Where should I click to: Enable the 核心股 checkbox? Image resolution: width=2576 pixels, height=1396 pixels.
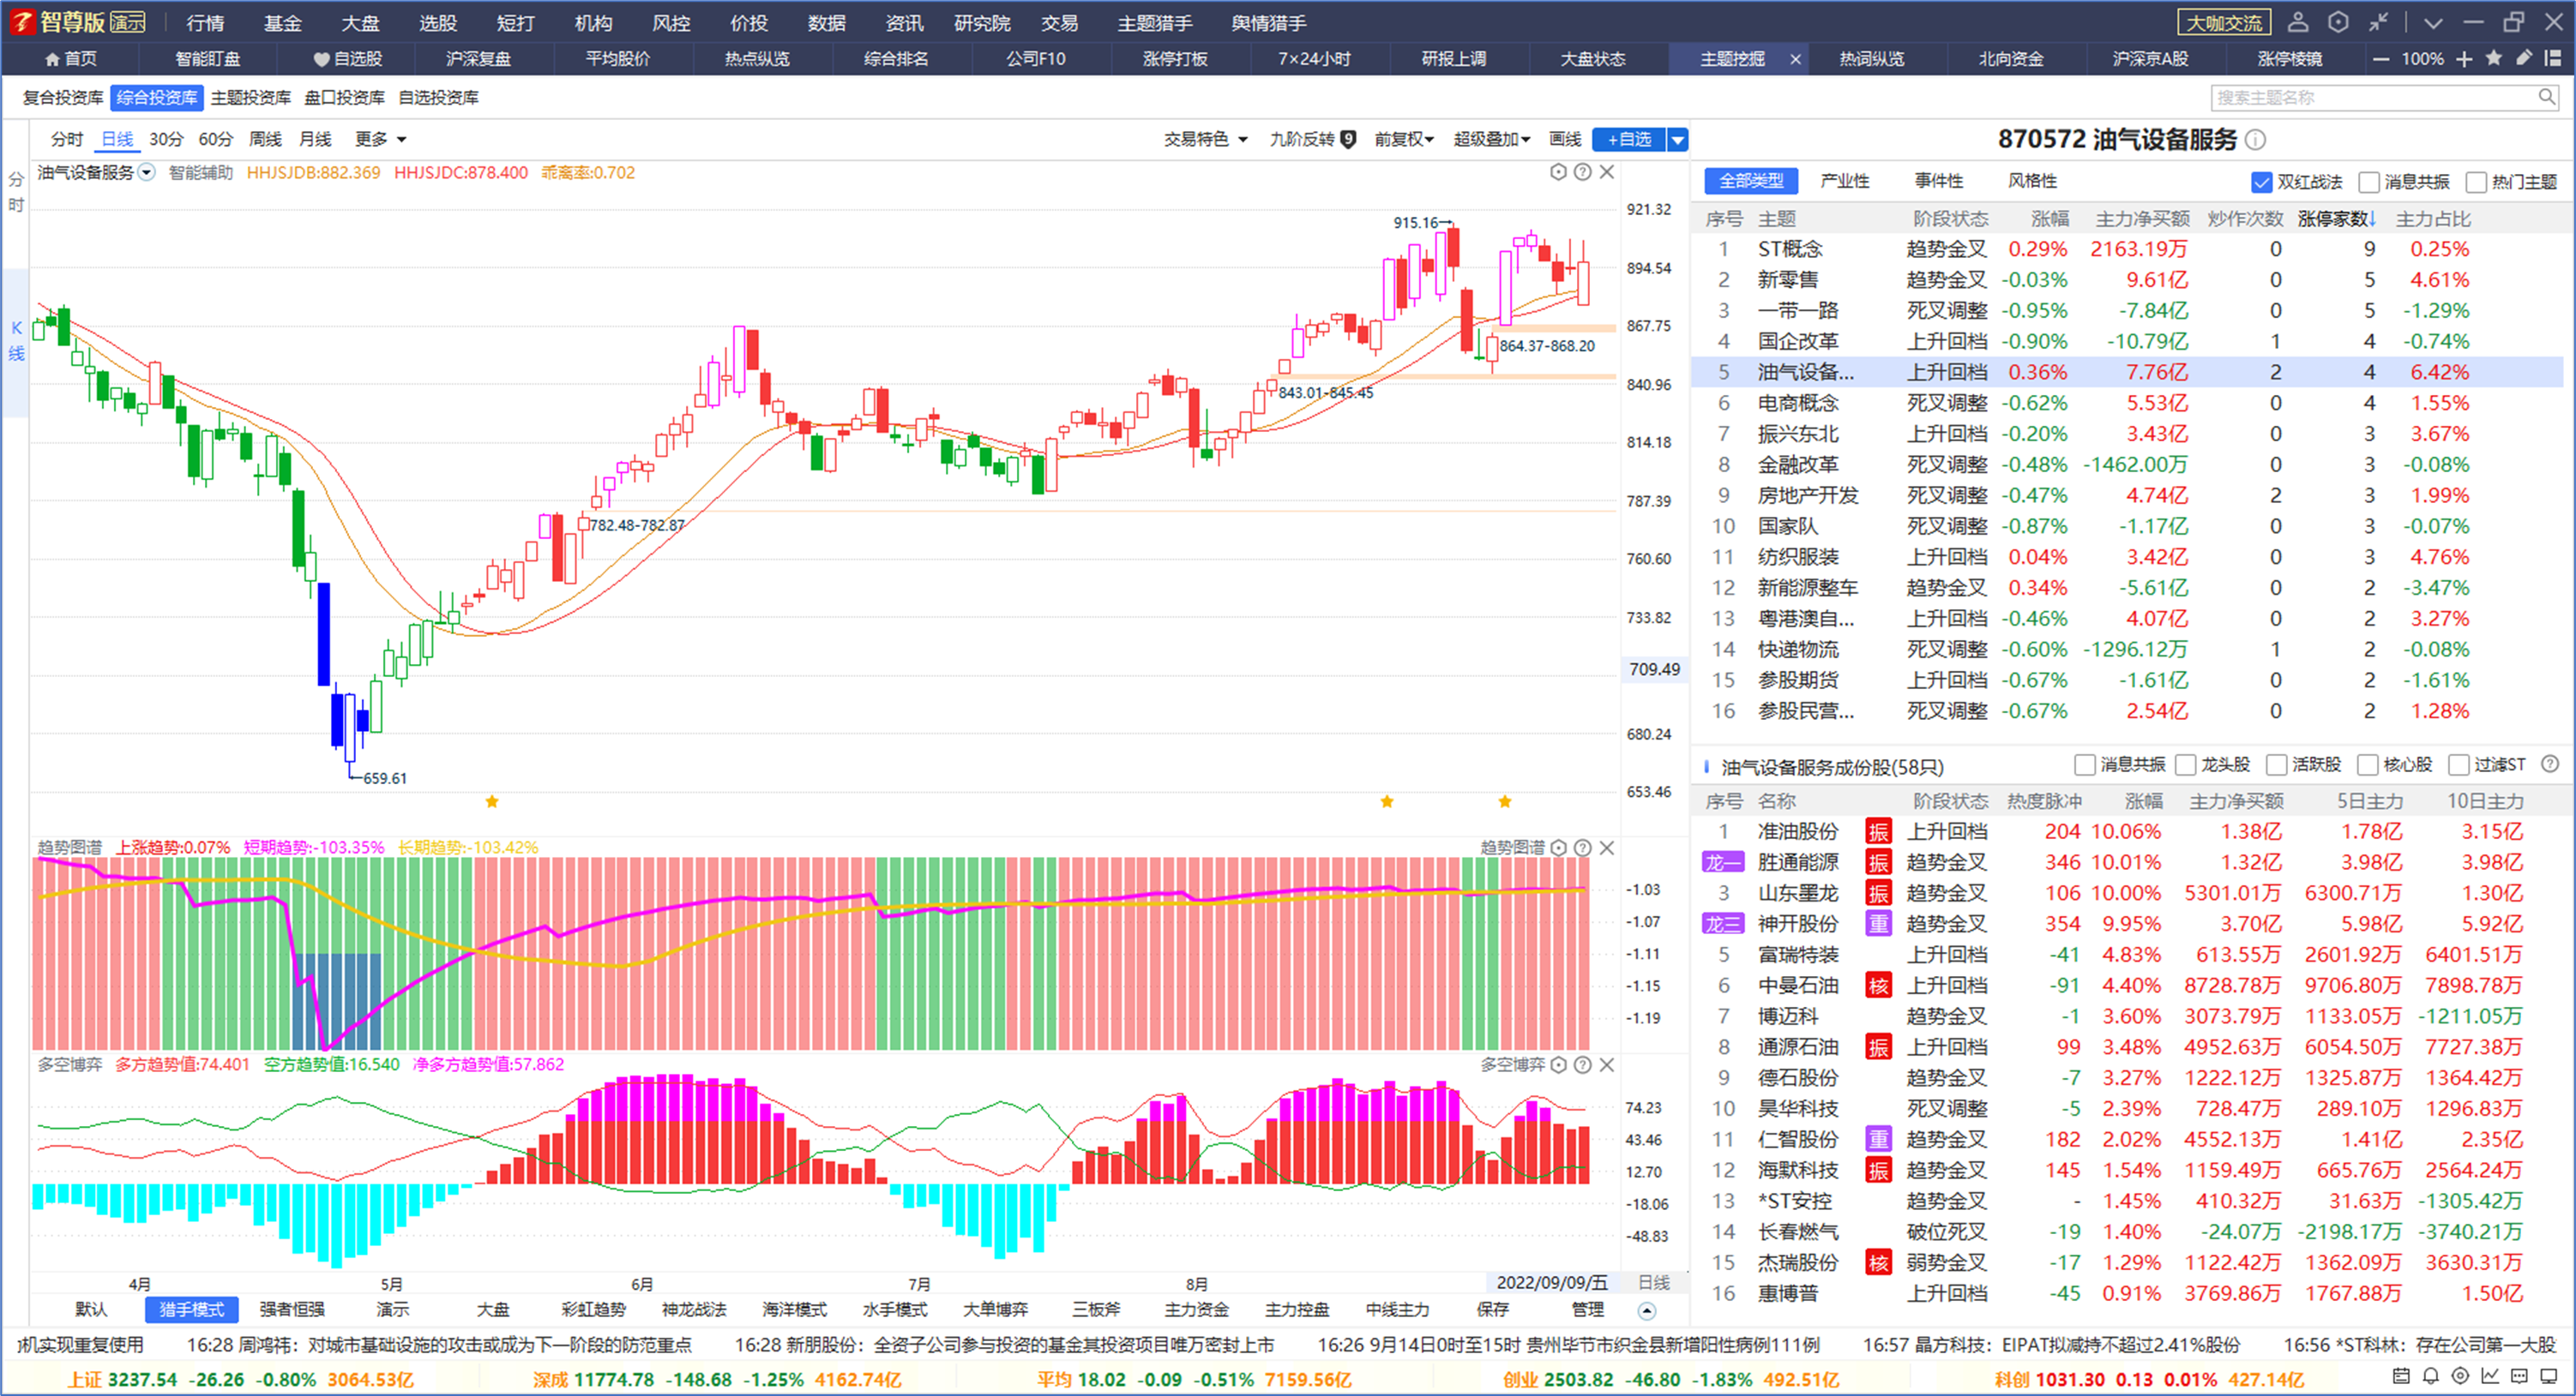[2368, 764]
